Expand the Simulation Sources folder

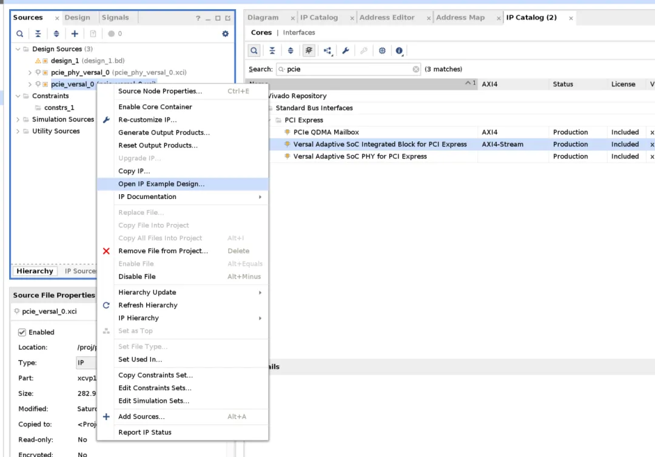[x=18, y=120]
